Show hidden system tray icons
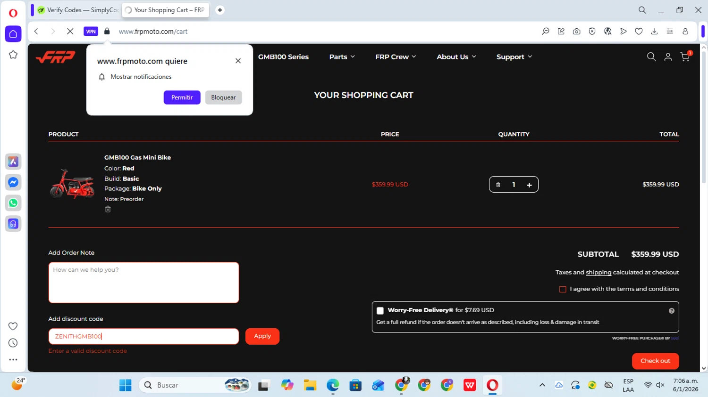The height and width of the screenshot is (397, 708). click(542, 385)
